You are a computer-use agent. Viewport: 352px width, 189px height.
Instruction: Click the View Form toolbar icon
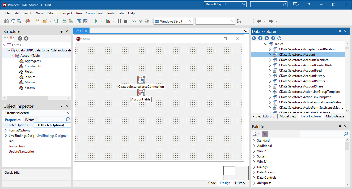point(13,21)
